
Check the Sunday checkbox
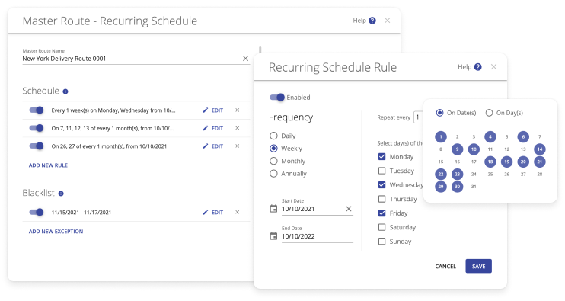tap(382, 241)
